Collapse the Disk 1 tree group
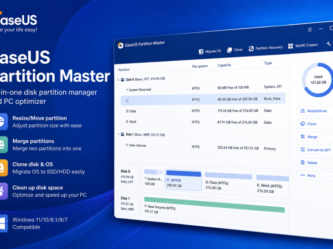Viewport: 333px width, 249px height. click(x=118, y=134)
